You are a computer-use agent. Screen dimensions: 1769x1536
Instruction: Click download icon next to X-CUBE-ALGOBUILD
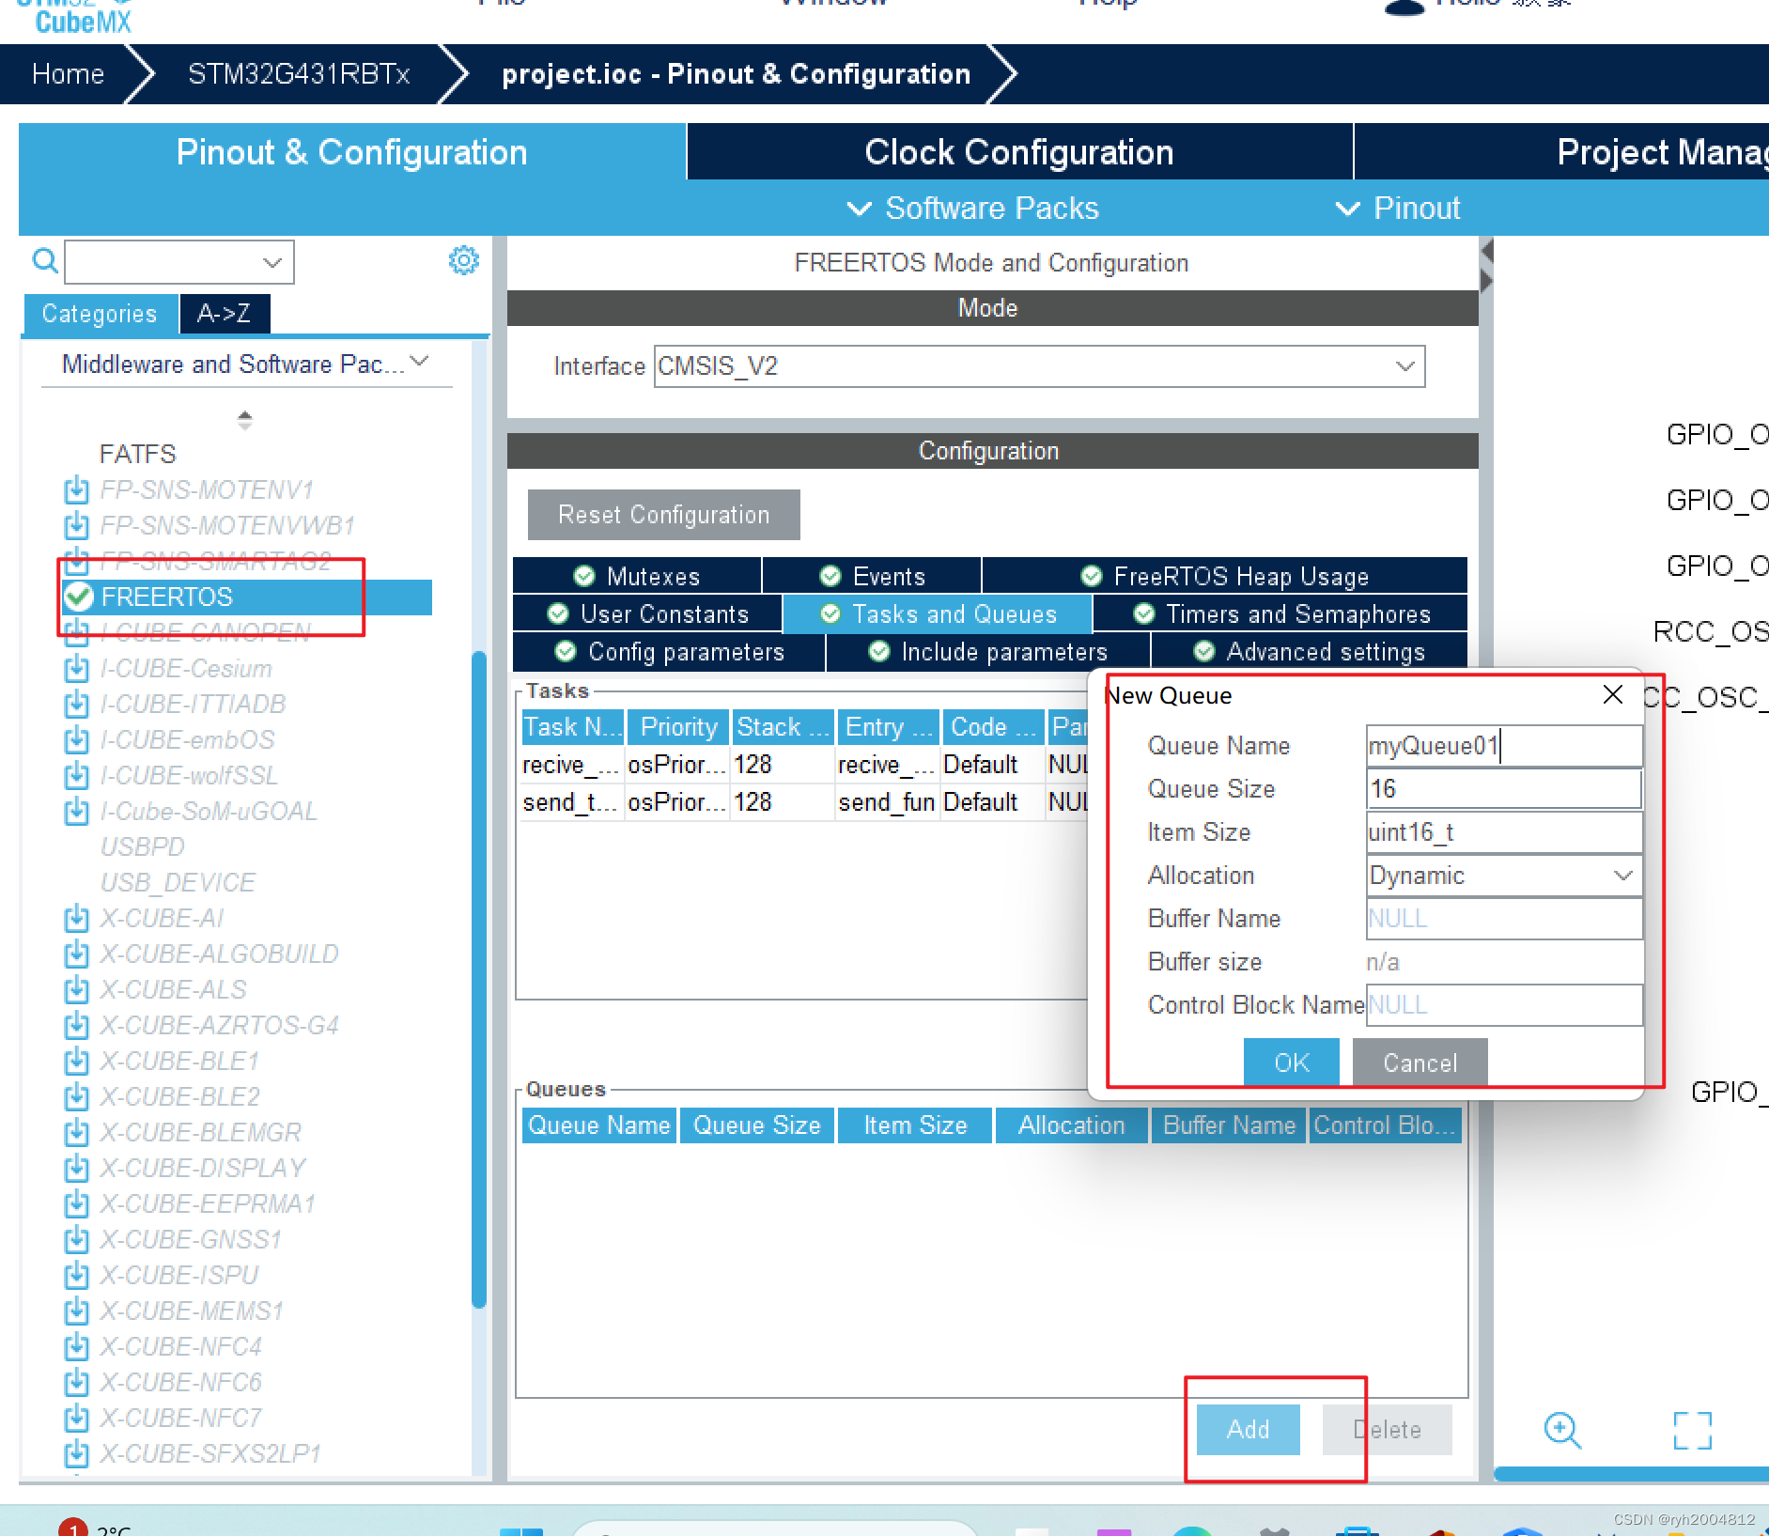coord(76,954)
